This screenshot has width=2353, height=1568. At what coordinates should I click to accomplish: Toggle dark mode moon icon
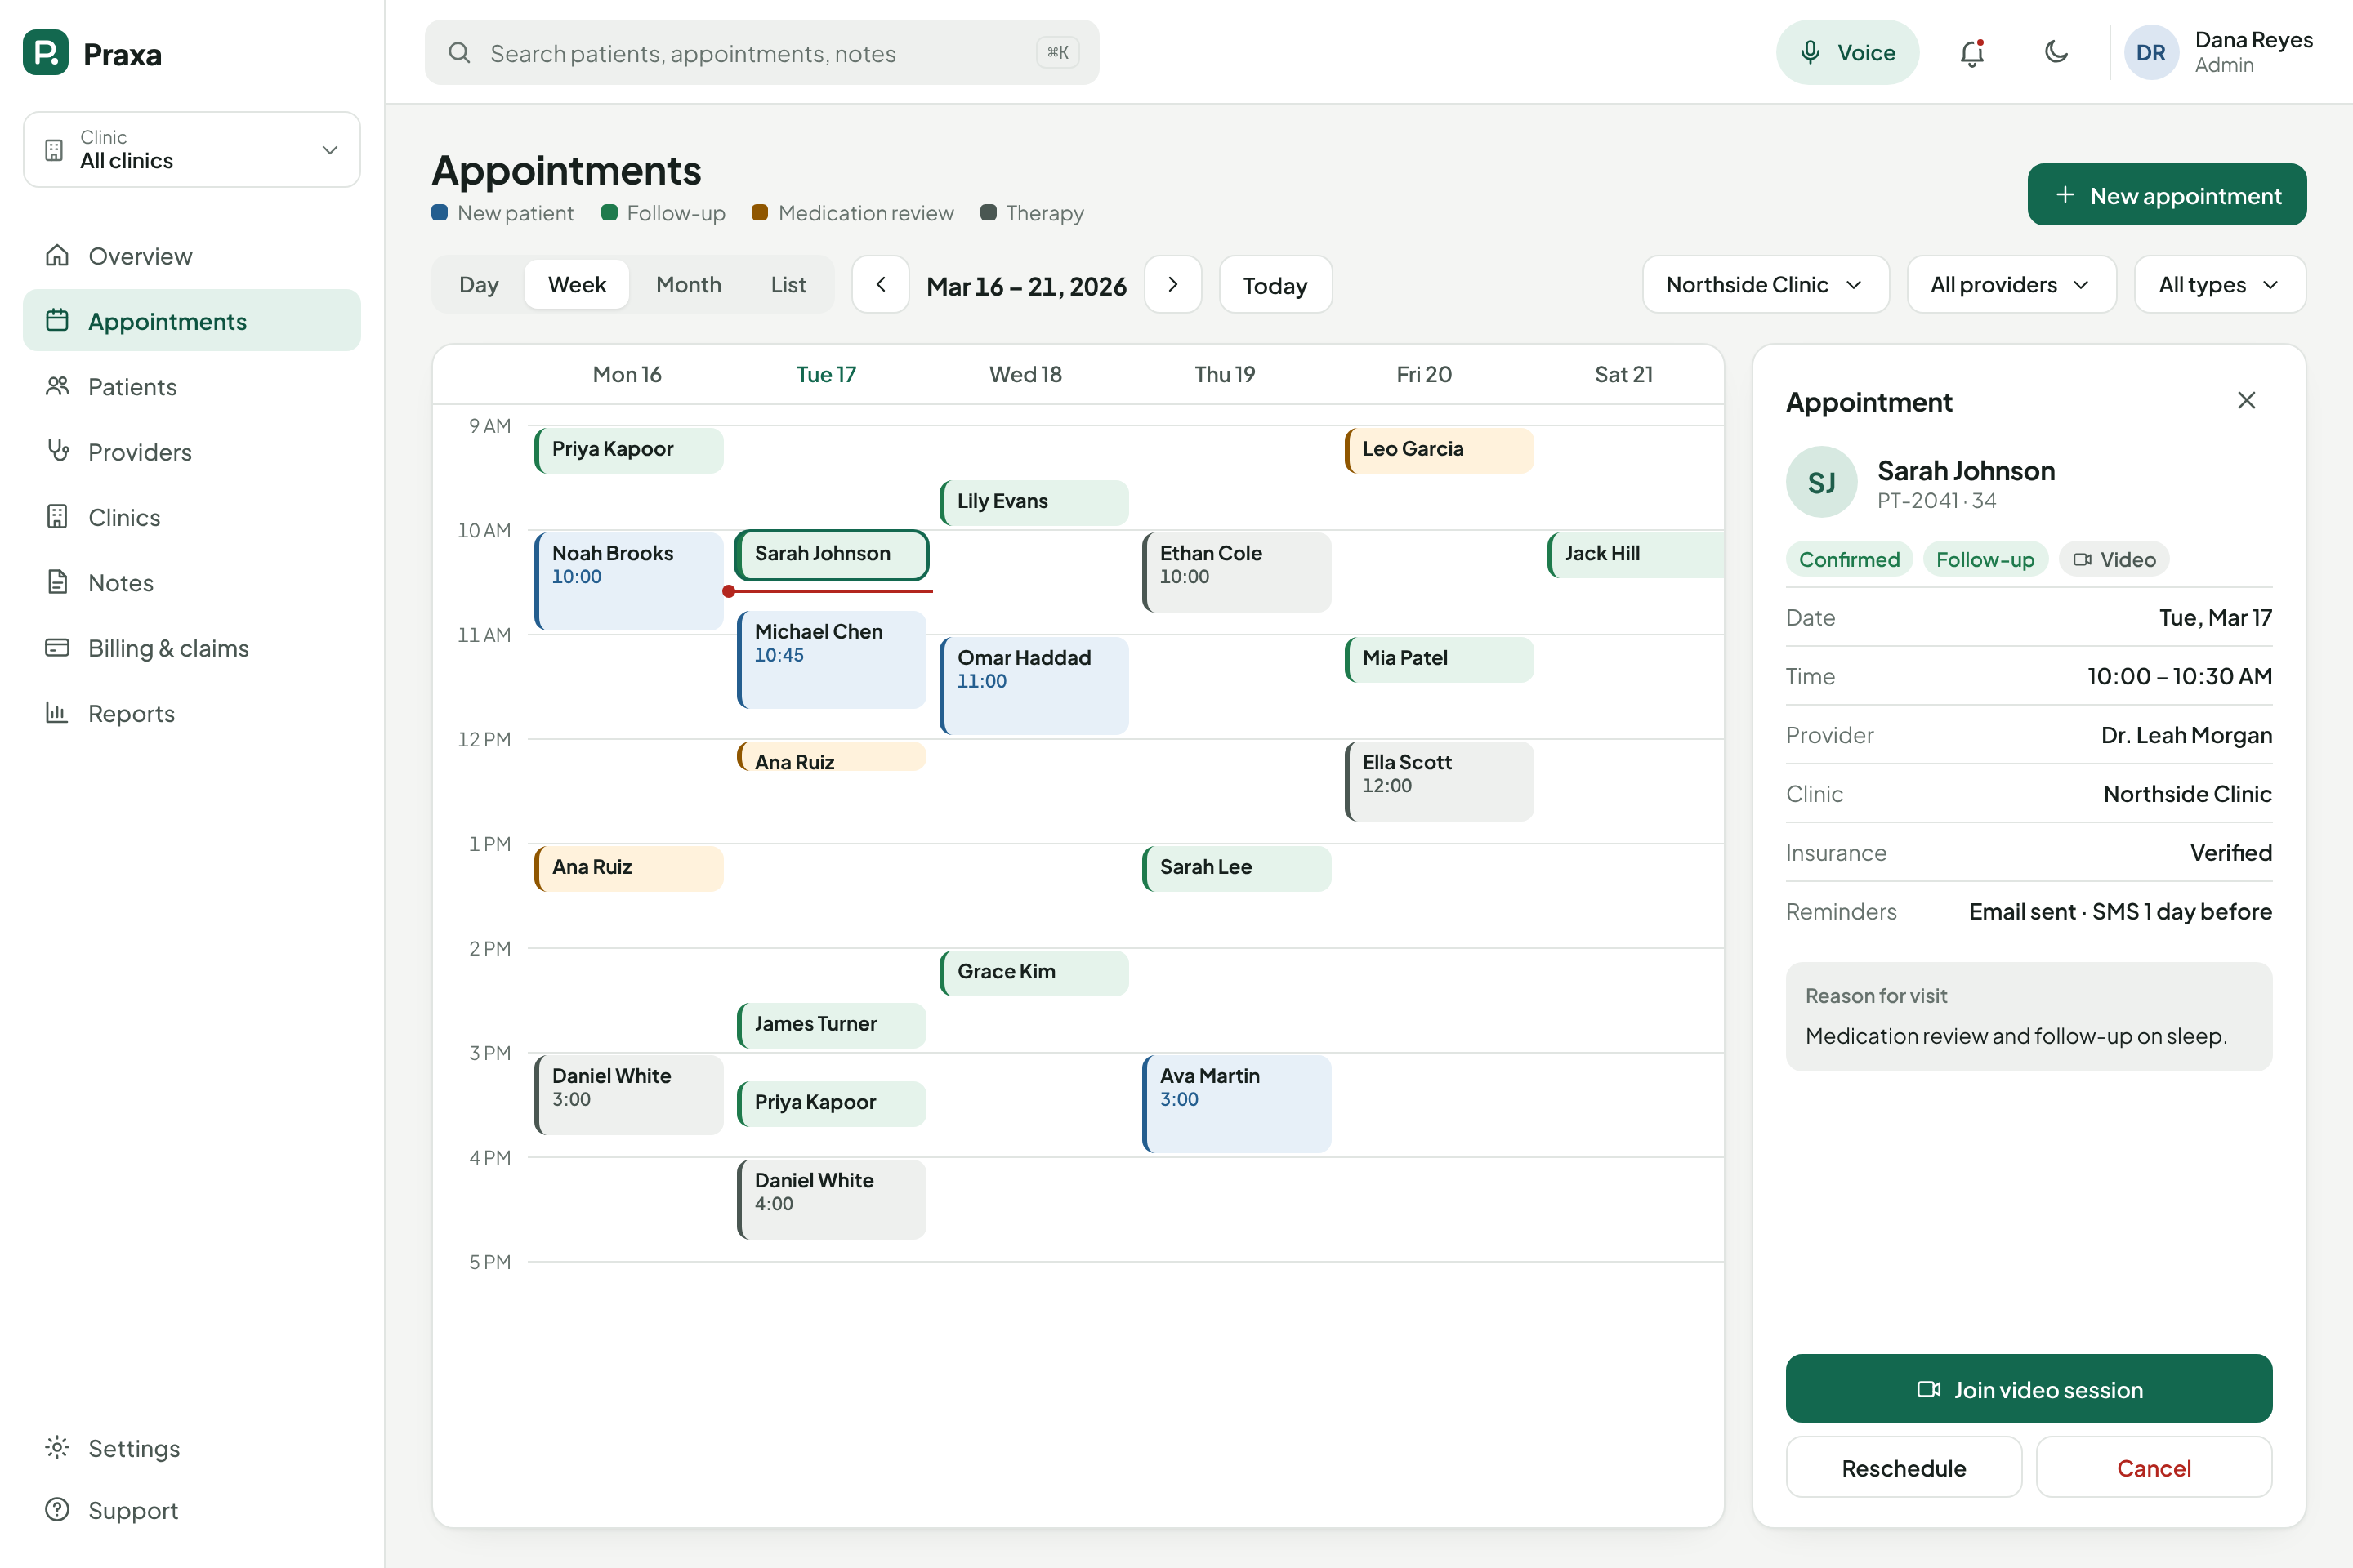pyautogui.click(x=2056, y=52)
